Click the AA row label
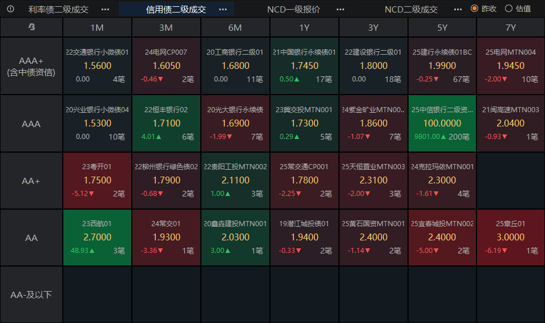The height and width of the screenshot is (323, 545). (31, 238)
